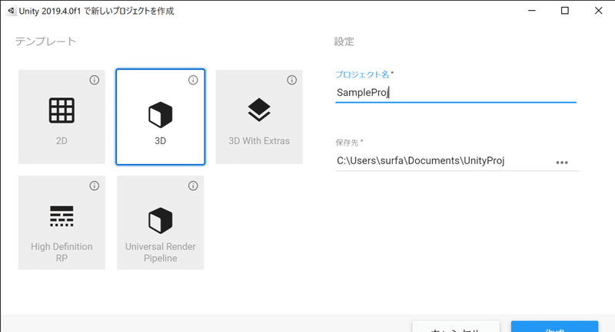Click the blue create button

click(554, 327)
